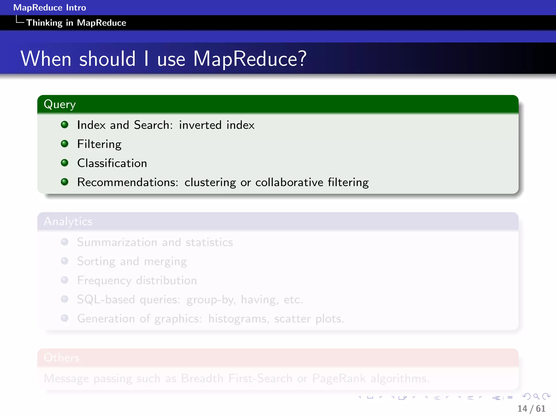Click the section icon in navigation symbols

coord(470,398)
